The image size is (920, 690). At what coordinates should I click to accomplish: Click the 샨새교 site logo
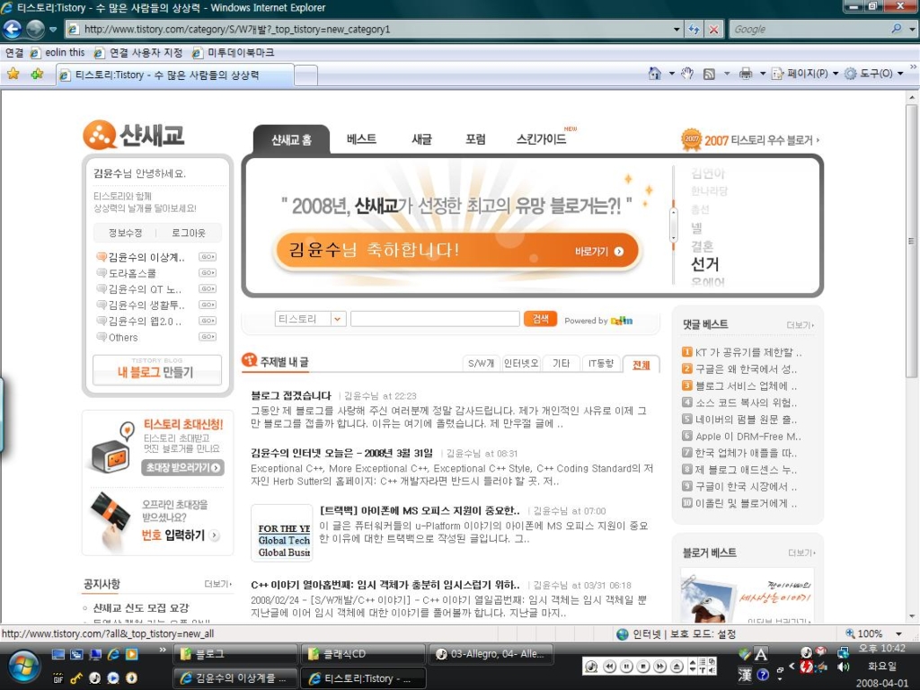pos(134,135)
